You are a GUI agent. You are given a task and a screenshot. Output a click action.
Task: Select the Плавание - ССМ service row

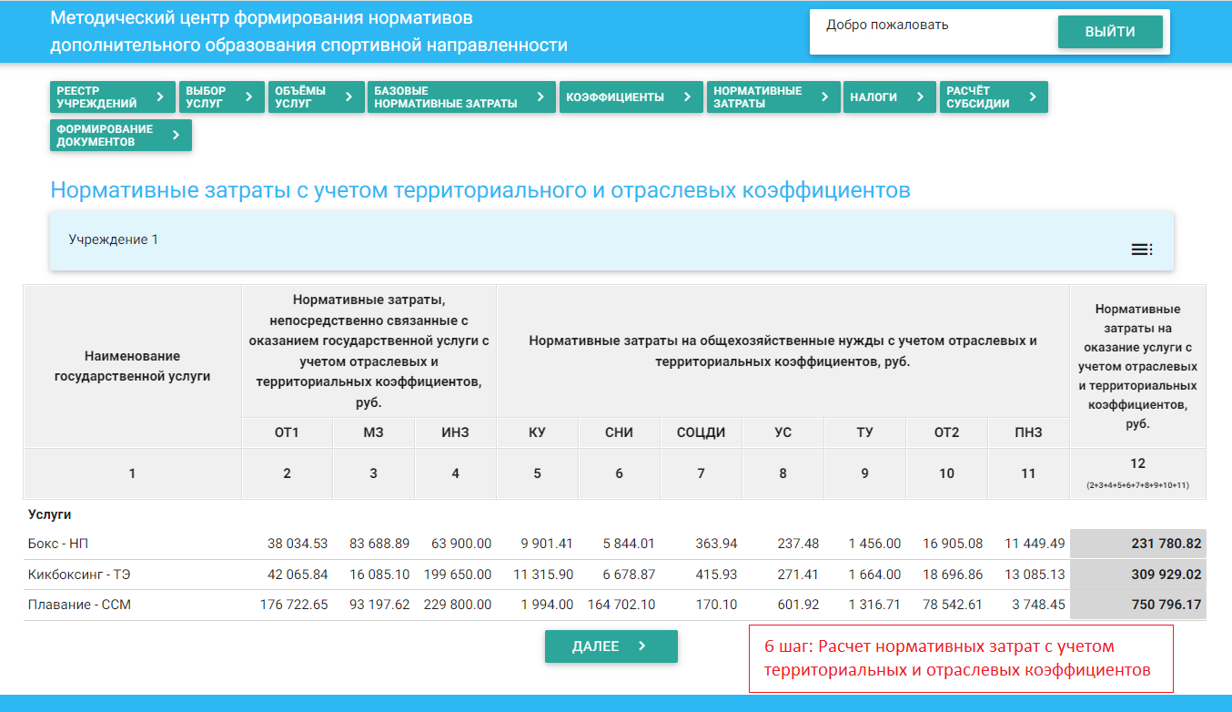(79, 605)
